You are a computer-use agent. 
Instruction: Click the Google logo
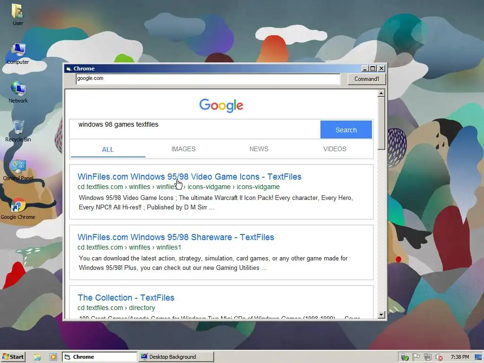pyautogui.click(x=221, y=105)
